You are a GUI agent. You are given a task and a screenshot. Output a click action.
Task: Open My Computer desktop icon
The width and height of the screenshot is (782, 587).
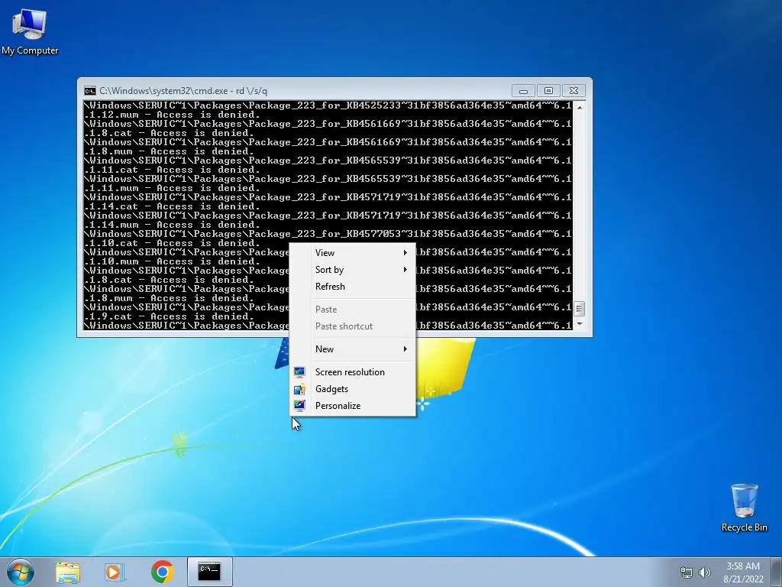[30, 31]
